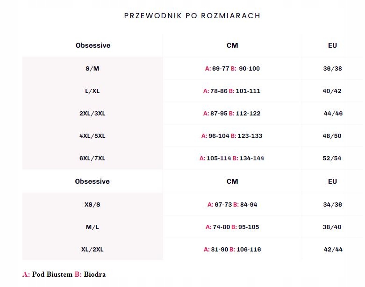
Task: Choose the 4XL/5XL size cell
Action: coord(93,136)
